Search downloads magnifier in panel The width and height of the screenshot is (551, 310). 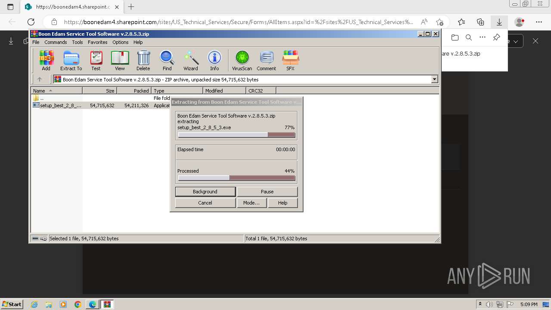[x=469, y=37]
